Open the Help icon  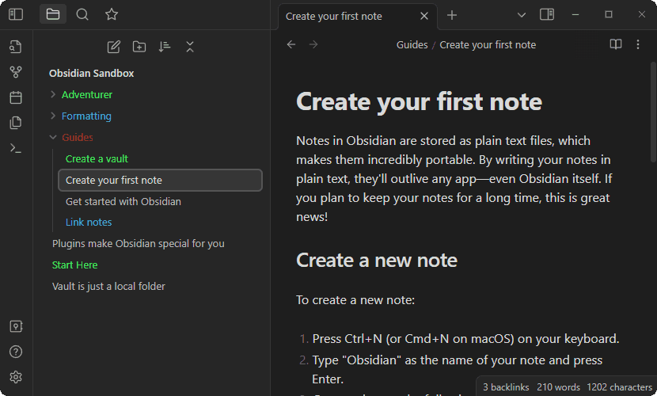(x=16, y=352)
